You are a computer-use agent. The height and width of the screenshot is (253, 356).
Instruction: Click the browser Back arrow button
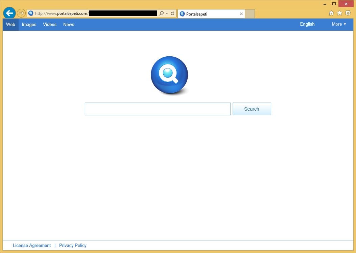click(x=9, y=13)
